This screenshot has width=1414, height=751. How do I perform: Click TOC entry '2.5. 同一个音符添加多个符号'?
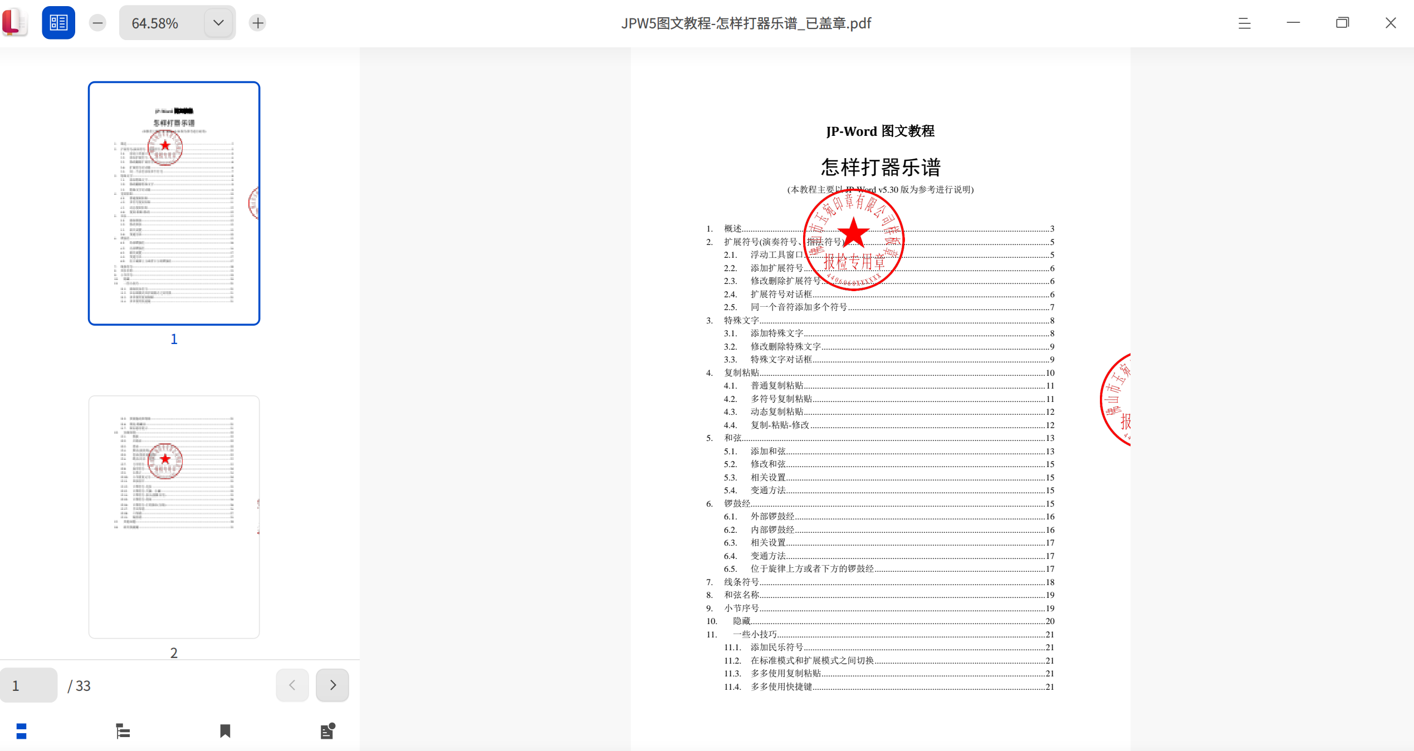[889, 307]
